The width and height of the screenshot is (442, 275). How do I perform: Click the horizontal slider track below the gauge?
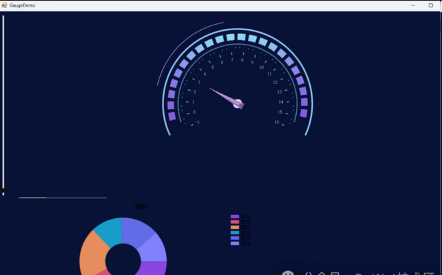point(63,198)
